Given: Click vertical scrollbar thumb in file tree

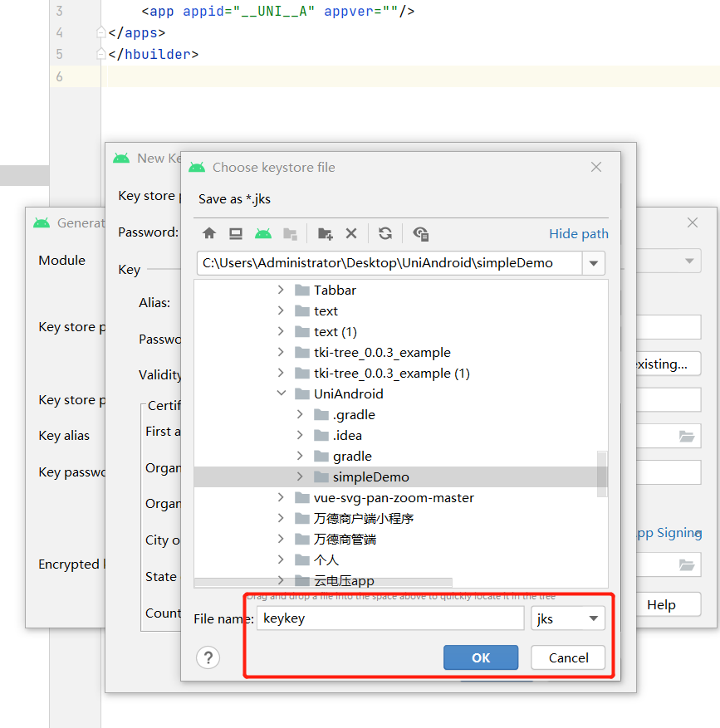Looking at the screenshot, I should (x=602, y=473).
